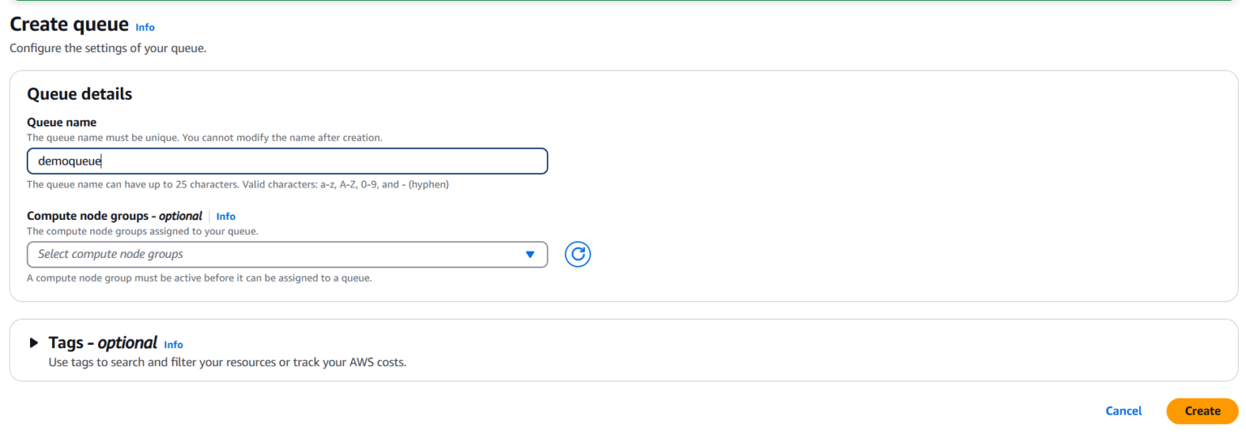The image size is (1246, 443).
Task: Open Info link beside Create queue title
Action: point(145,28)
